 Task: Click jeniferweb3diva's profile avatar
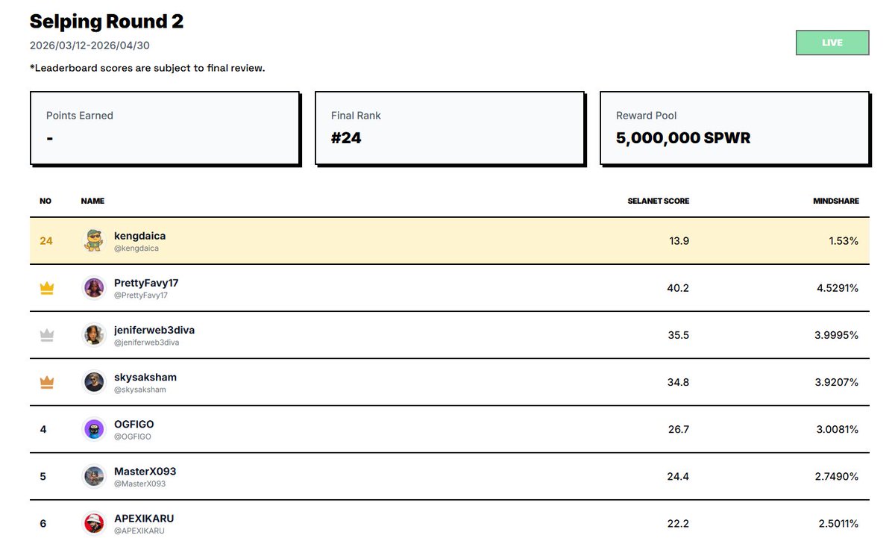pyautogui.click(x=94, y=335)
